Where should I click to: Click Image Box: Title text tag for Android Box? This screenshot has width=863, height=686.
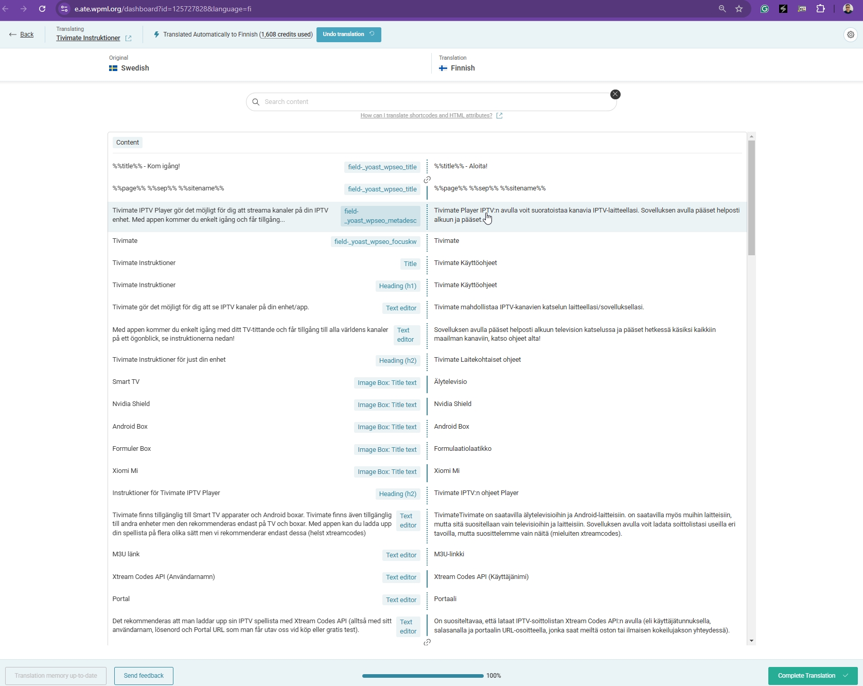(387, 427)
